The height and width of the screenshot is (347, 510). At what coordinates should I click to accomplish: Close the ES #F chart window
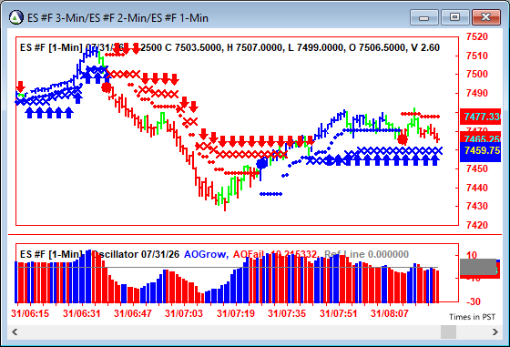[486, 17]
